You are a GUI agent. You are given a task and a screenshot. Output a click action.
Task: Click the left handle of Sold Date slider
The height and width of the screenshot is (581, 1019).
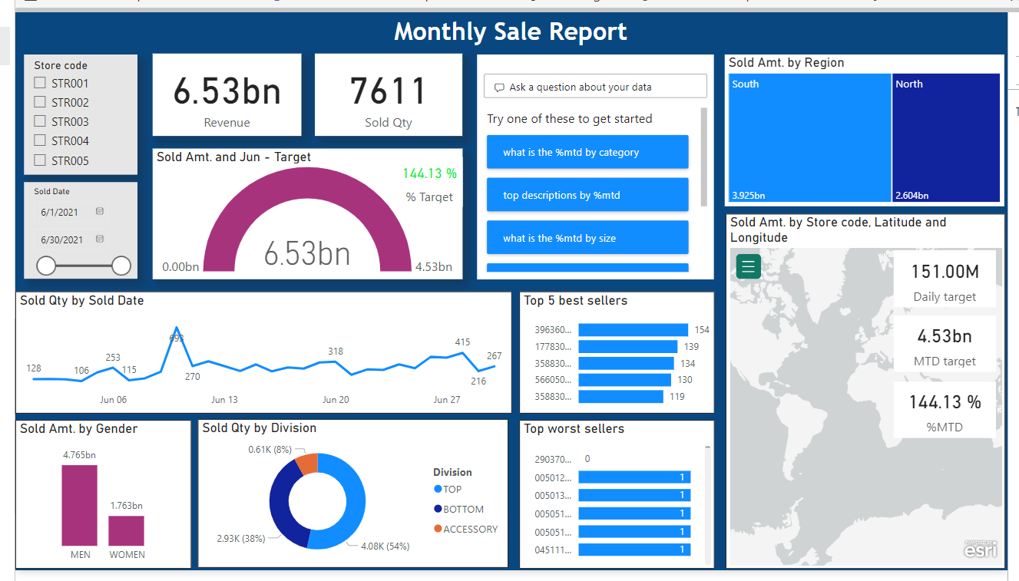47,266
